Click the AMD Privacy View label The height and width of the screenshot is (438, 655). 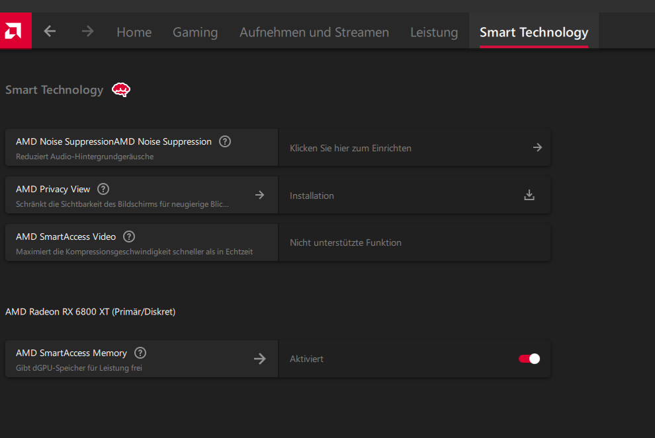coord(53,189)
